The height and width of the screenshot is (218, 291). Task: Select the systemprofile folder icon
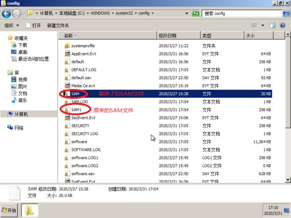tap(67, 46)
